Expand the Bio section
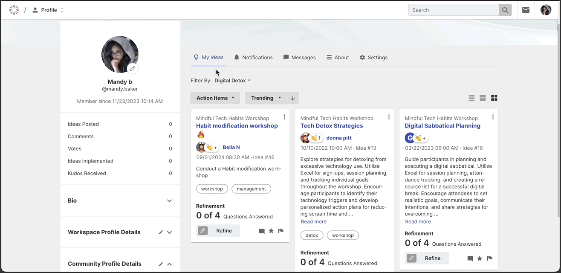561x273 pixels. tap(169, 201)
